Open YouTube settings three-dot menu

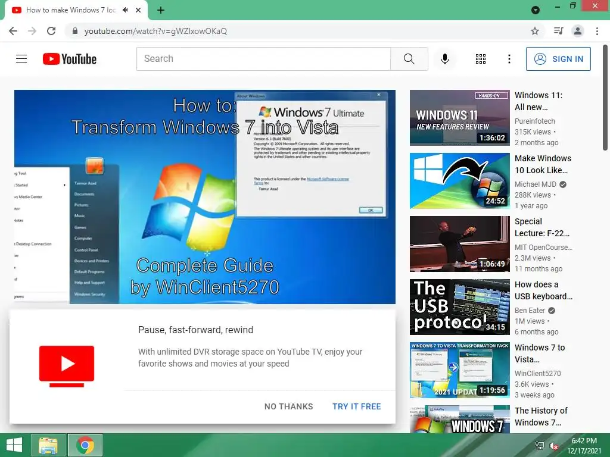pos(509,59)
